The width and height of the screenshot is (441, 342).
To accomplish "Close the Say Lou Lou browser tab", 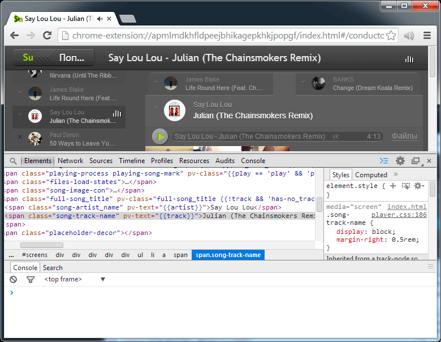I will click(x=109, y=19).
